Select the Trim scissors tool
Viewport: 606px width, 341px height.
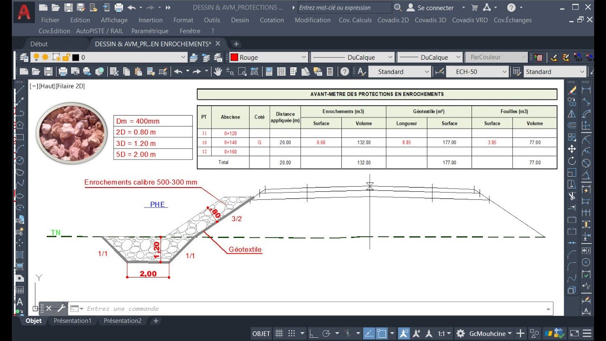pyautogui.click(x=572, y=196)
